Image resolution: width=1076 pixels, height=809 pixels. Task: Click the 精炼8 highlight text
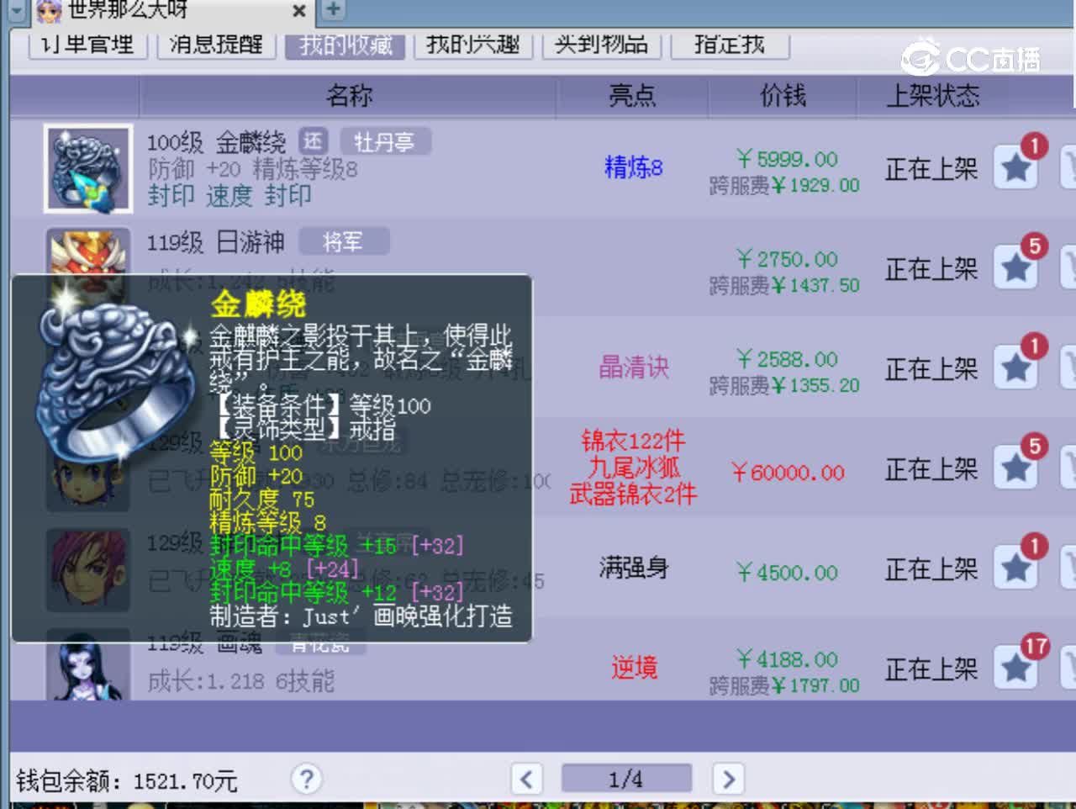634,167
